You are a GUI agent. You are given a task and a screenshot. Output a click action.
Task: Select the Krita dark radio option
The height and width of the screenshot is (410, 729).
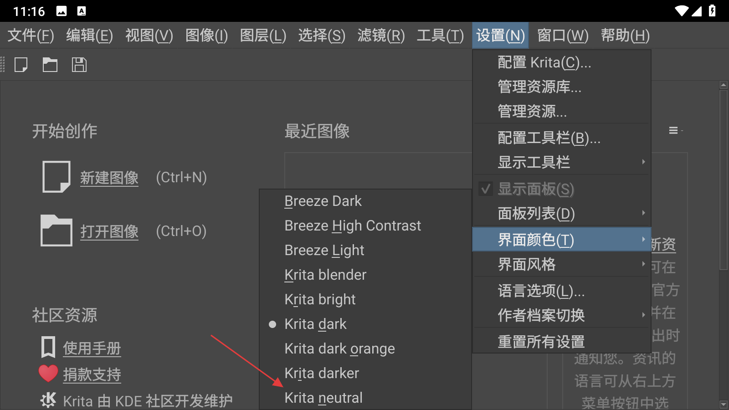tap(272, 324)
